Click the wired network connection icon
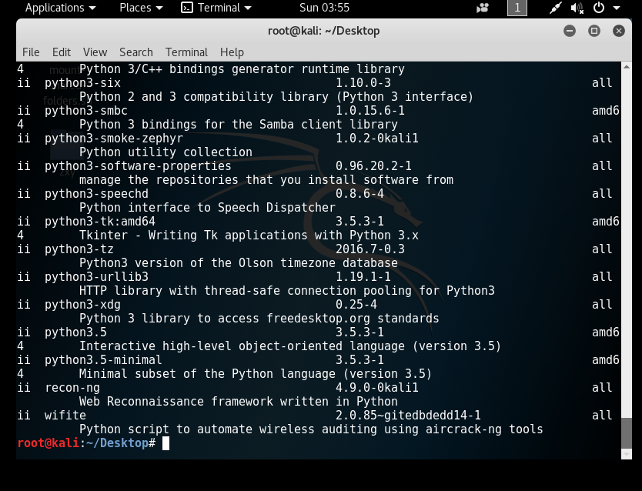 [556, 8]
